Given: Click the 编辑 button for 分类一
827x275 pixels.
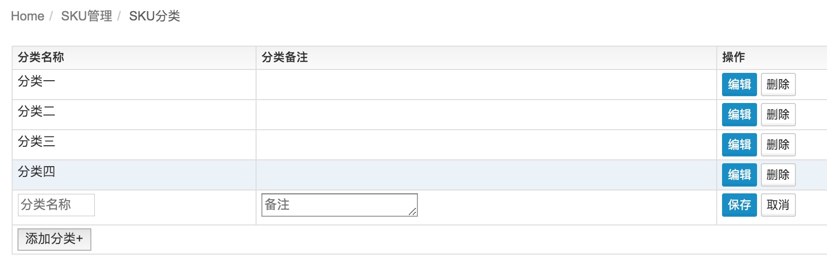Looking at the screenshot, I should click(739, 85).
